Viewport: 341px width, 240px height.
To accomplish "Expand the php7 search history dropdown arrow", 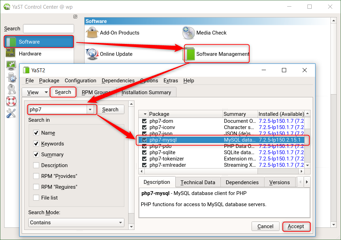I will [x=90, y=110].
